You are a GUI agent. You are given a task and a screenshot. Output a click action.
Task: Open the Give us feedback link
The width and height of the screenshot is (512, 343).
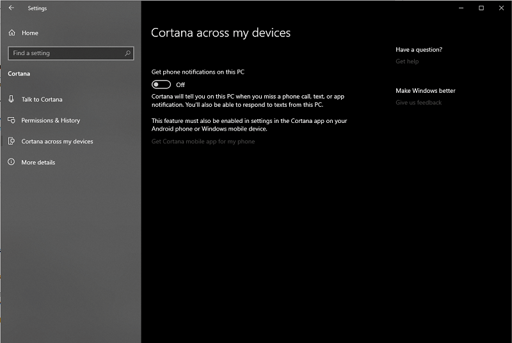tap(419, 102)
